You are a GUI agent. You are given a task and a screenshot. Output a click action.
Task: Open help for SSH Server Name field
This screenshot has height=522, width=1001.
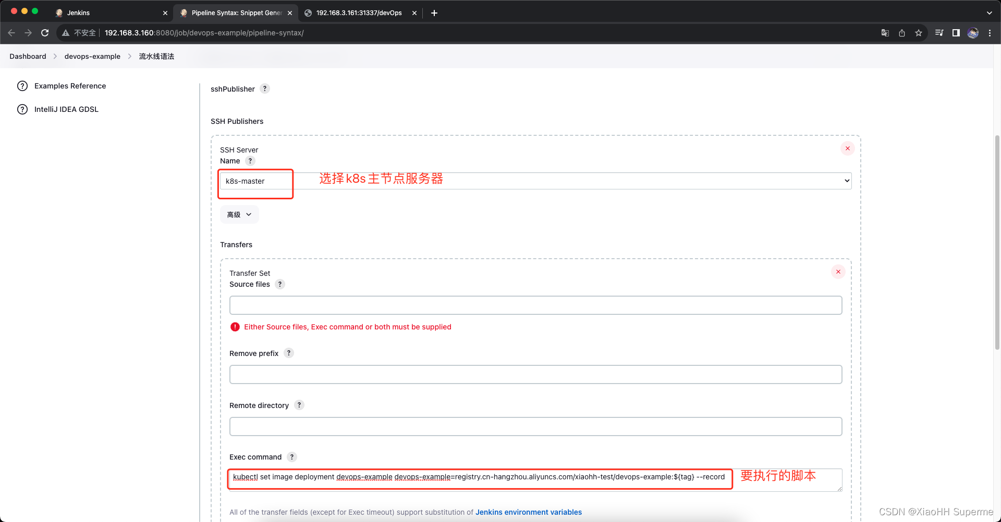pos(250,161)
